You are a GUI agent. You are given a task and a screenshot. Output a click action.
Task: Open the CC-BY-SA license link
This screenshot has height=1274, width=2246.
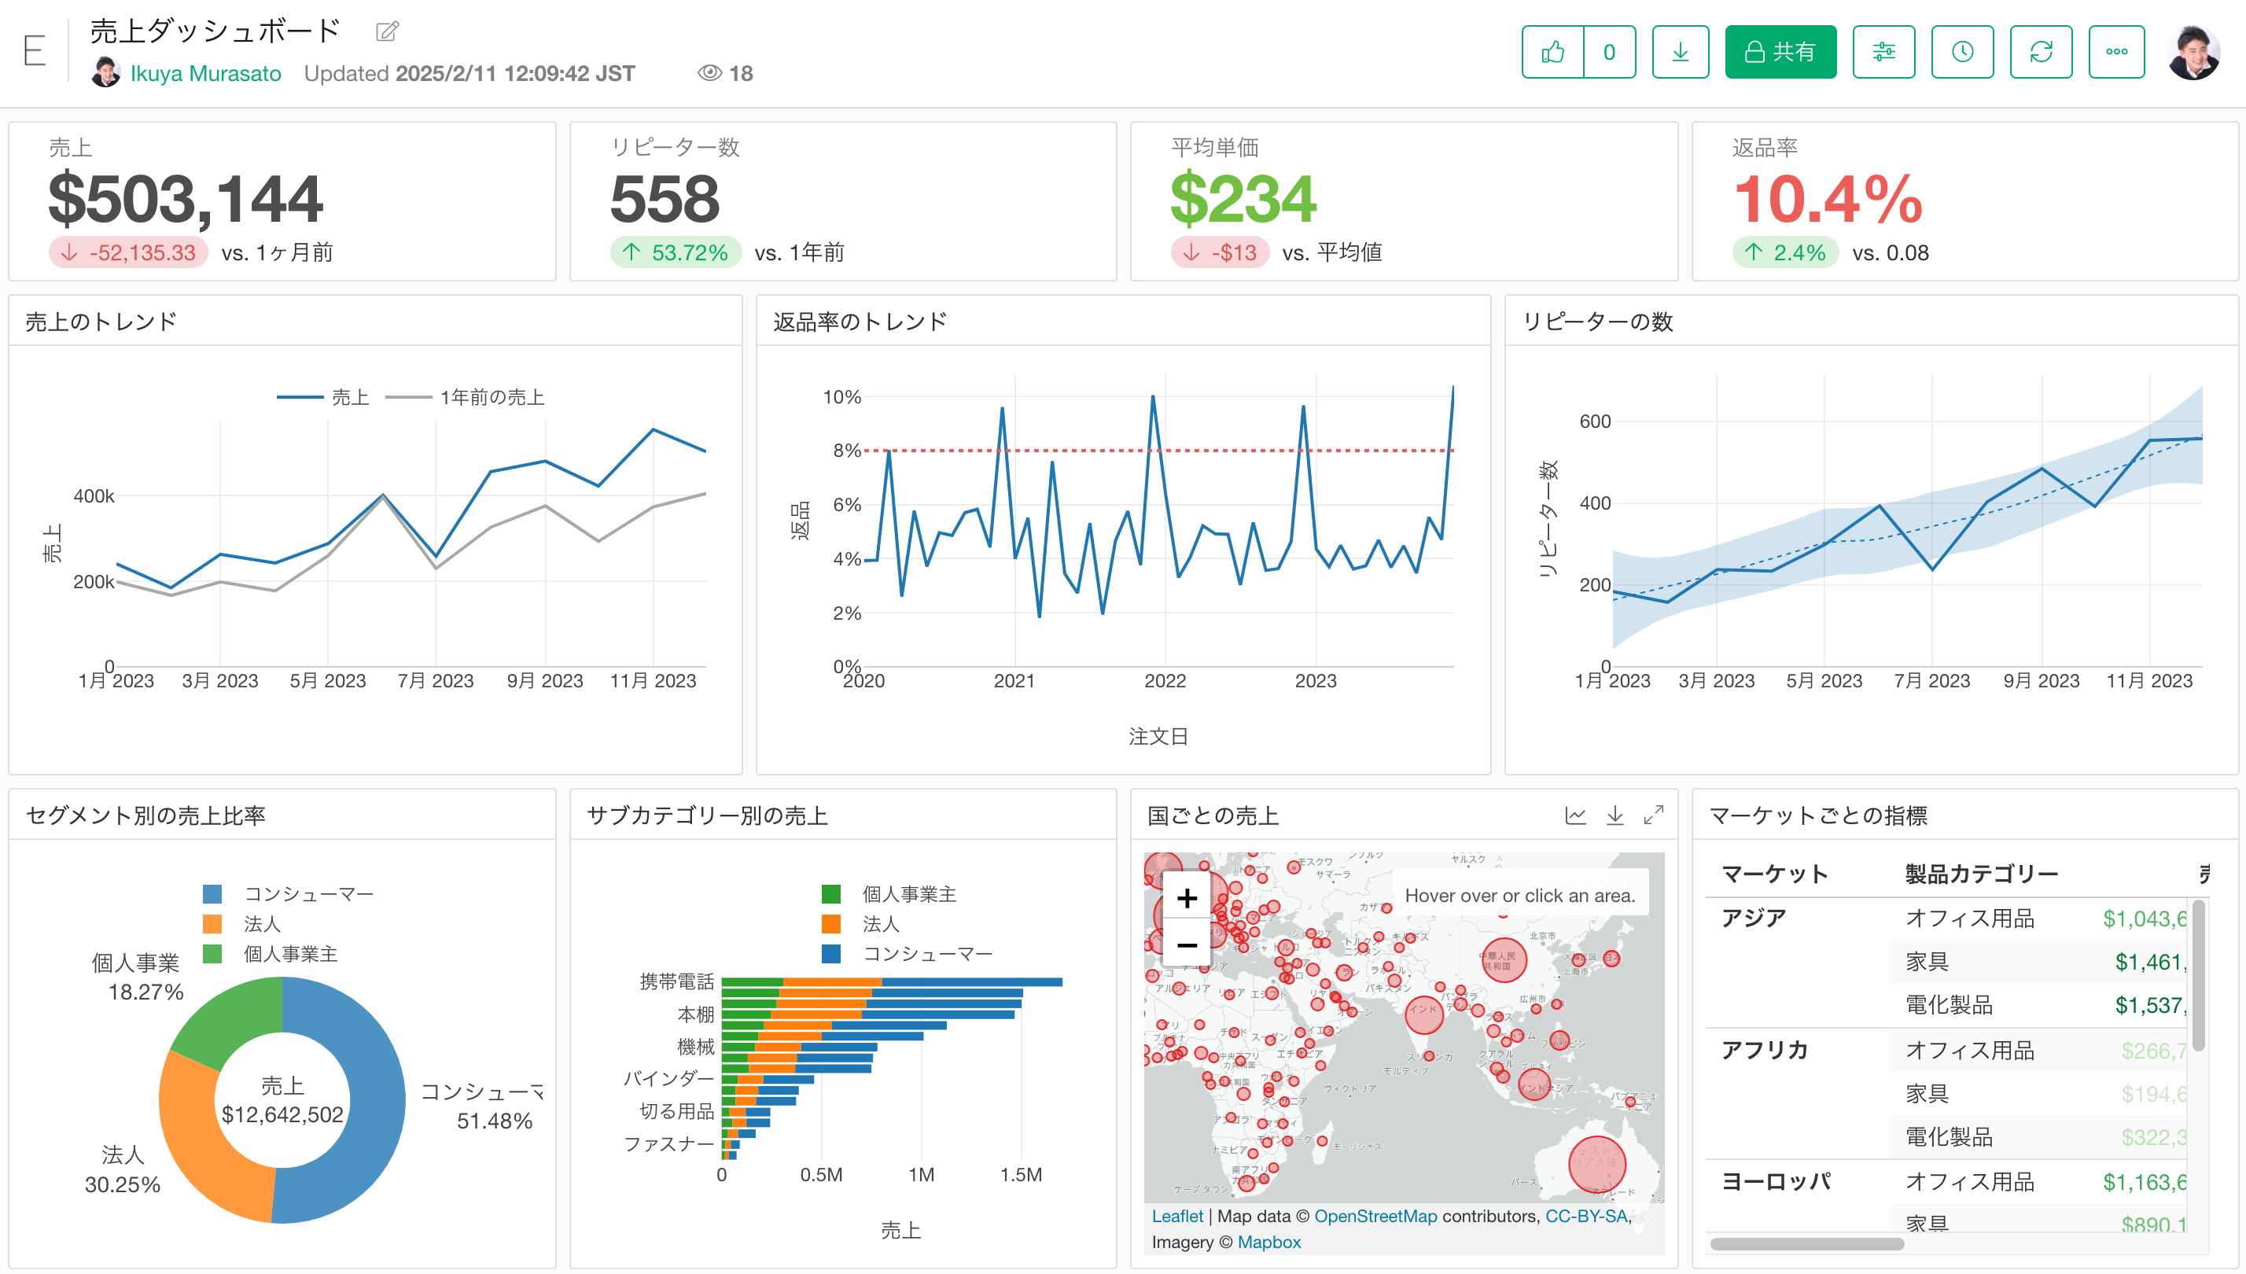(x=1586, y=1217)
